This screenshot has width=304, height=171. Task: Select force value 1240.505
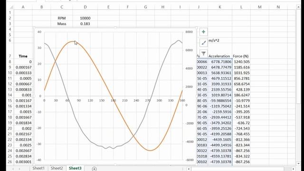coord(241,62)
